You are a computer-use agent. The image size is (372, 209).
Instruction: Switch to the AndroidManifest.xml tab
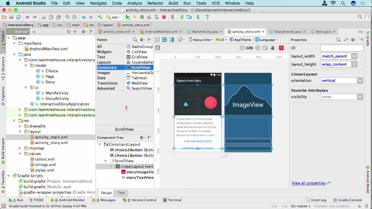tap(161, 32)
